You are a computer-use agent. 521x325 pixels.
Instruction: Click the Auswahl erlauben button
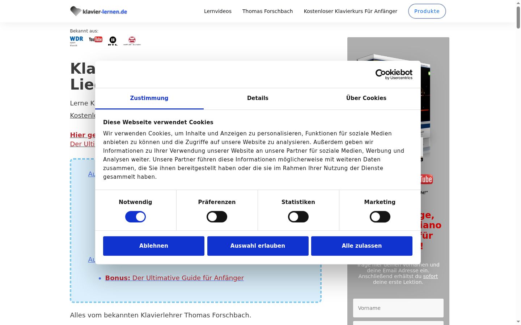[x=258, y=246]
